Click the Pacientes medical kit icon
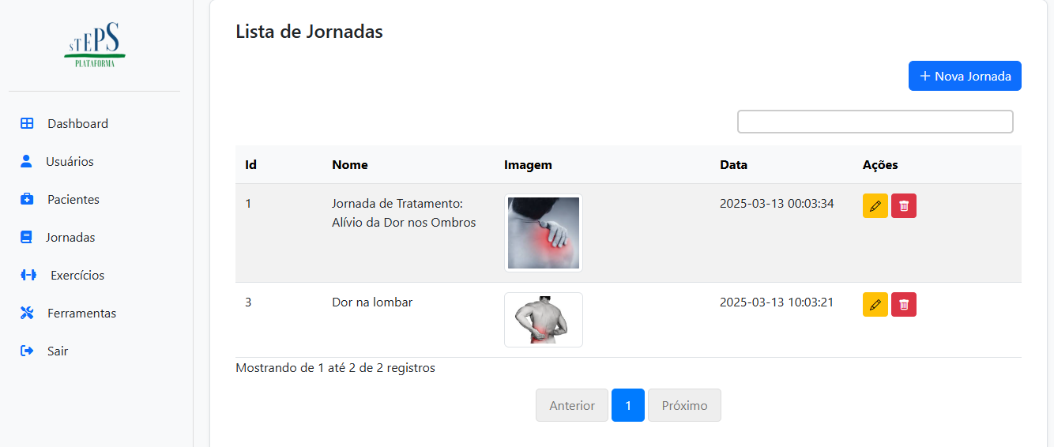The width and height of the screenshot is (1054, 447). pos(27,199)
